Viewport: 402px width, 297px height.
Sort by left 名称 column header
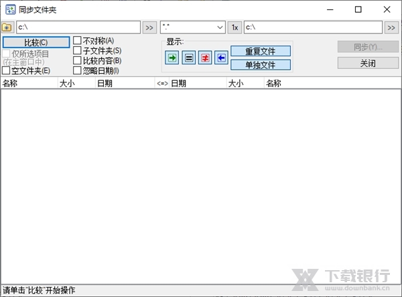click(29, 83)
